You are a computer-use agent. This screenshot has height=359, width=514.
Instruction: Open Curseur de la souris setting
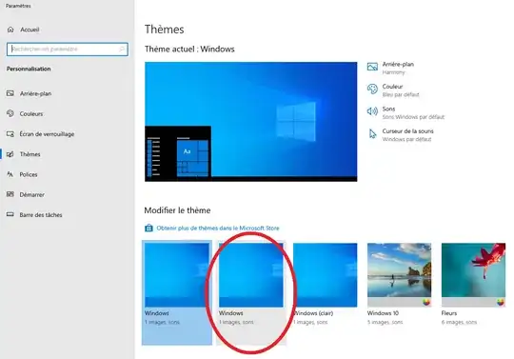point(400,135)
